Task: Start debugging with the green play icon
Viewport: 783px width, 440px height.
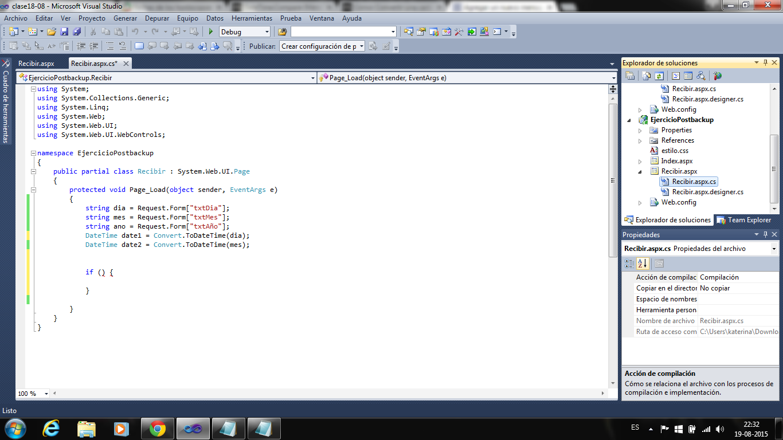Action: click(211, 32)
